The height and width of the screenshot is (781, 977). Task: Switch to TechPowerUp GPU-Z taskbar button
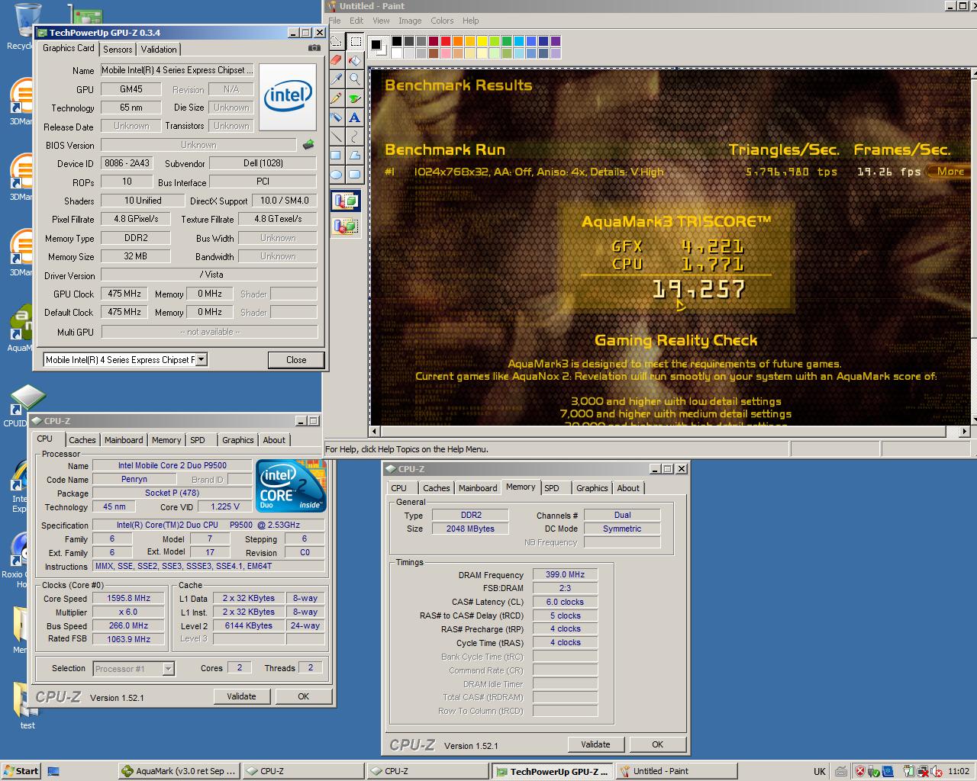553,771
